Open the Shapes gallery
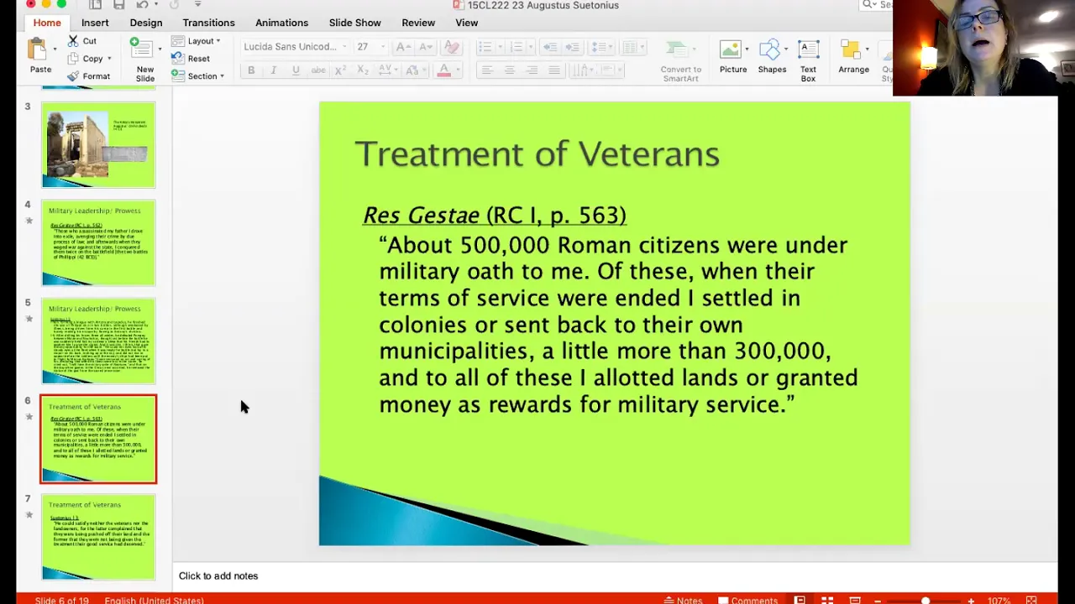1075x604 pixels. 772,57
